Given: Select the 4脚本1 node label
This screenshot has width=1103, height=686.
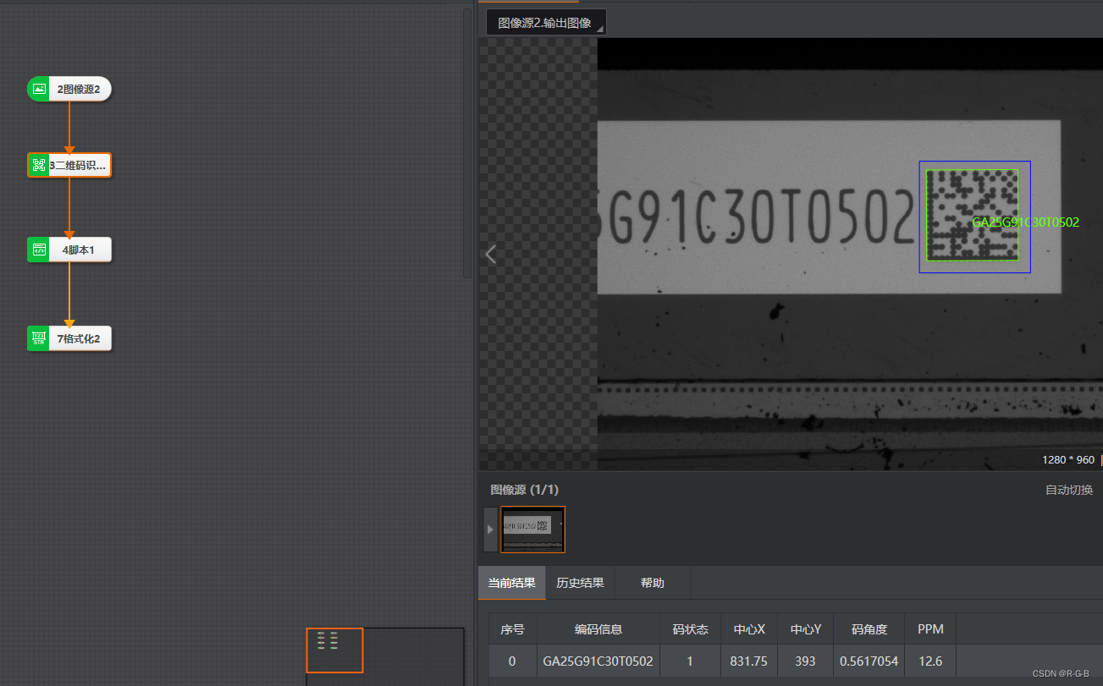Looking at the screenshot, I should [78, 250].
